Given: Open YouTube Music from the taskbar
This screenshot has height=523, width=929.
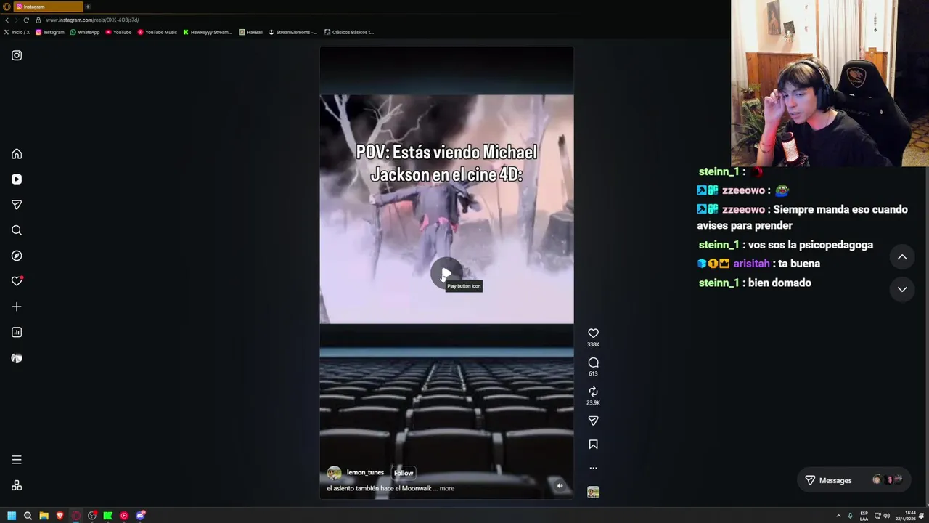Looking at the screenshot, I should click(124, 516).
